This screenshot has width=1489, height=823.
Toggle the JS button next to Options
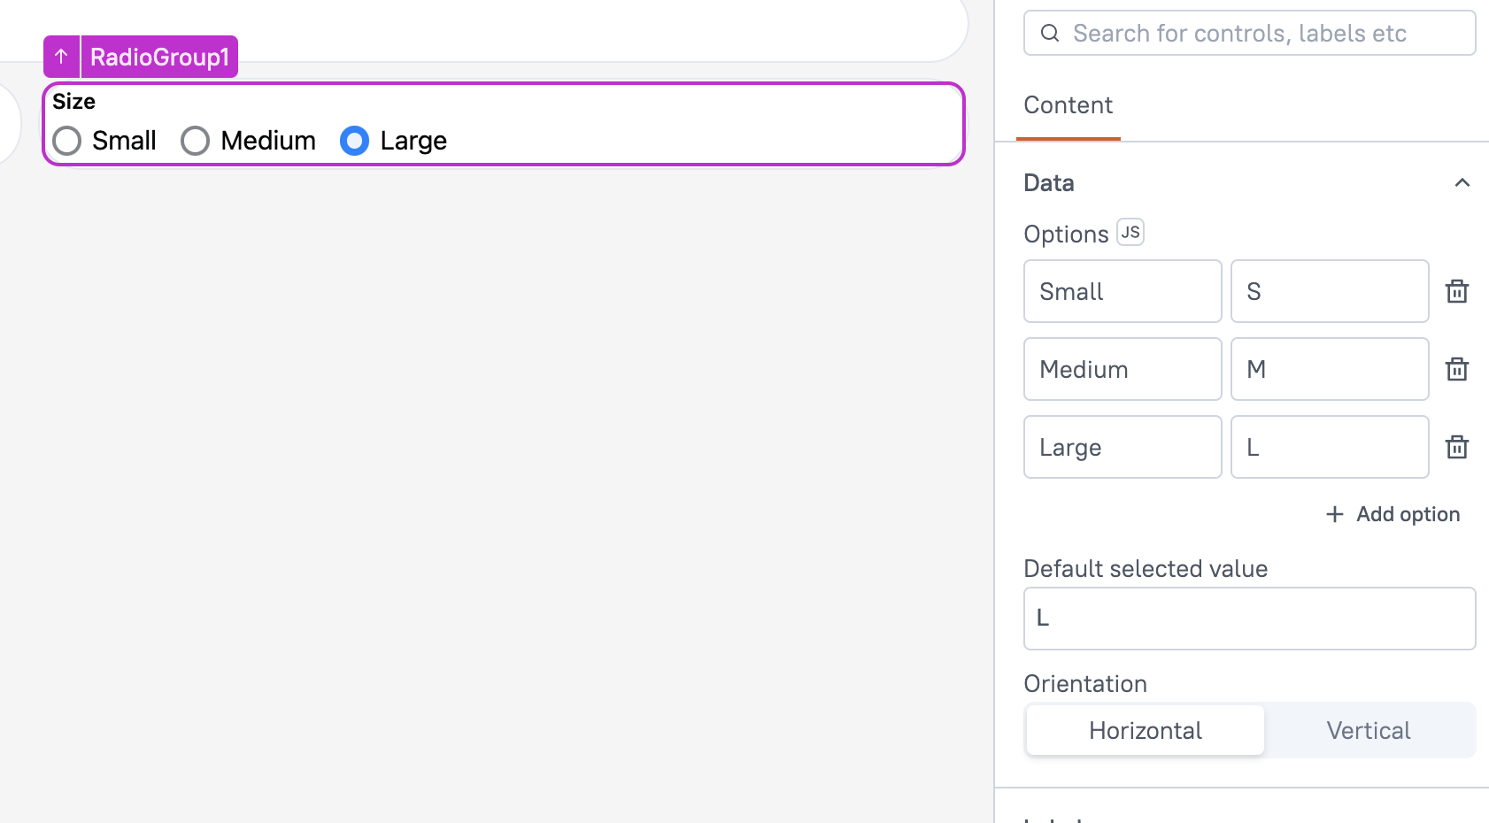(1130, 232)
